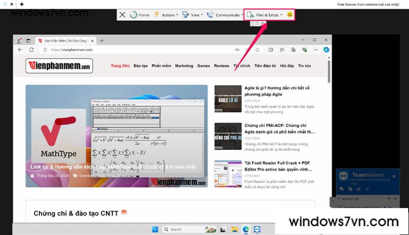Click the smiley feedback icon
This screenshot has height=235, width=409.
pos(290,15)
